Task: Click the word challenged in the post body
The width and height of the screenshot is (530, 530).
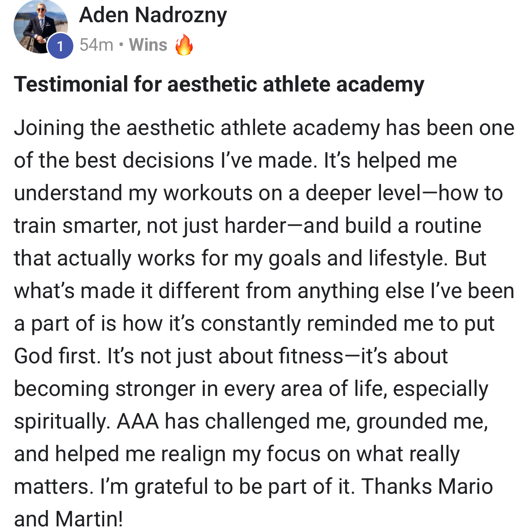Action: (x=258, y=422)
